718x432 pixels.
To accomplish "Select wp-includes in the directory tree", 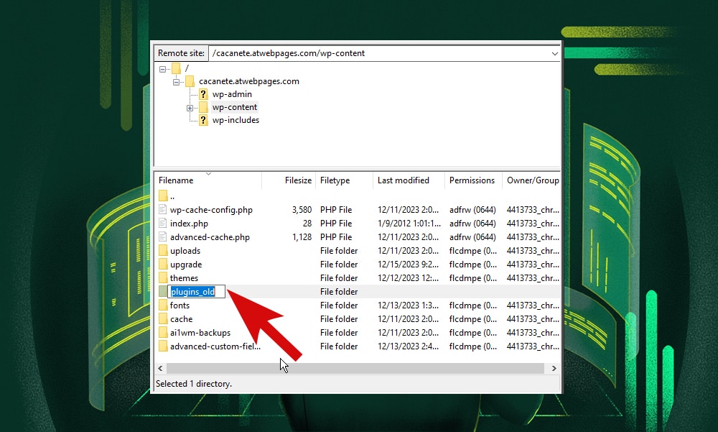I will coord(236,120).
